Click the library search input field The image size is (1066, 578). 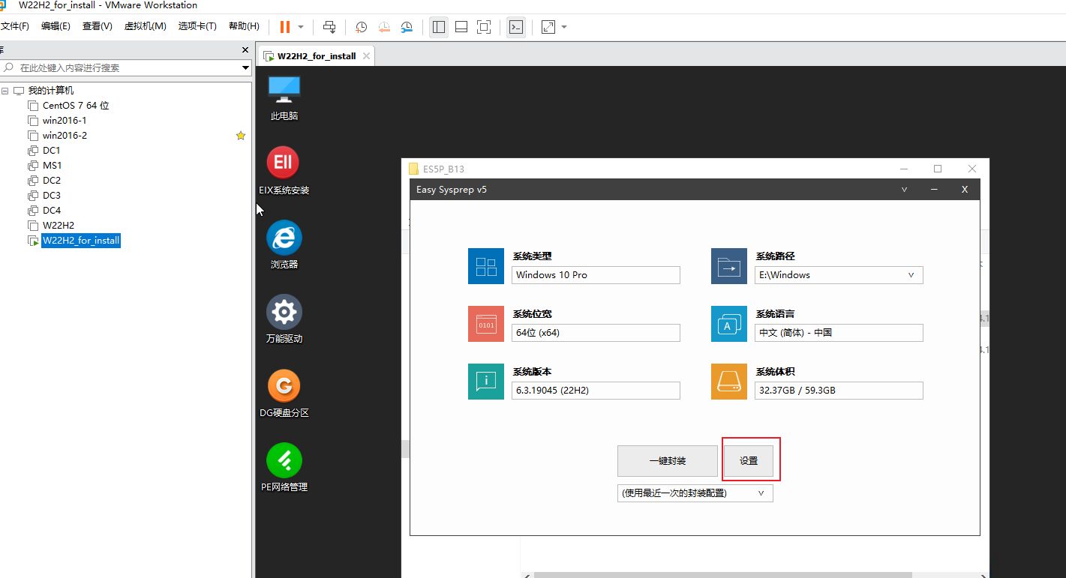[x=128, y=67]
